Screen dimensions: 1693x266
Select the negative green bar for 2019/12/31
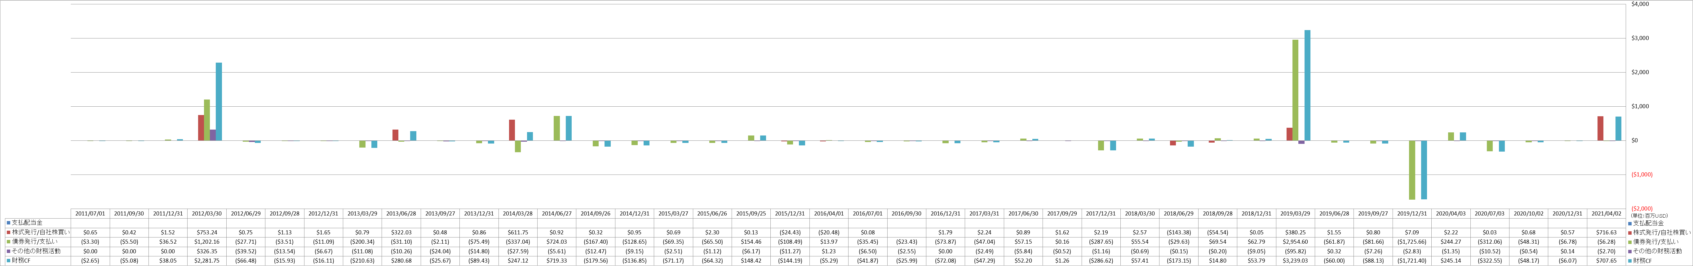1412,170
